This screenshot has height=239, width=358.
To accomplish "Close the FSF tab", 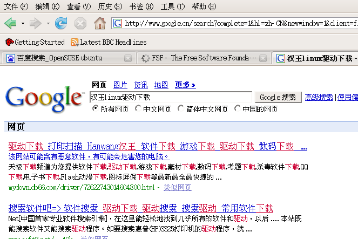I will (x=264, y=58).
